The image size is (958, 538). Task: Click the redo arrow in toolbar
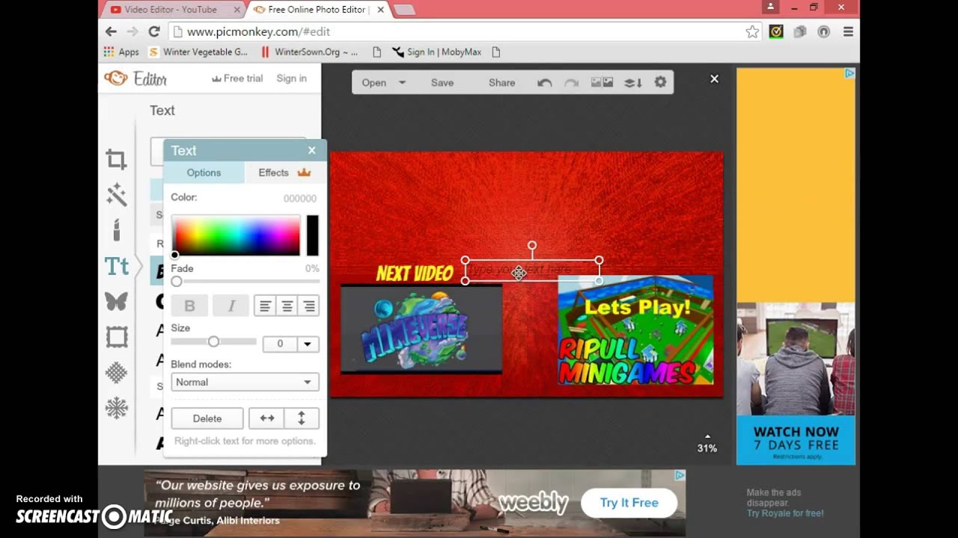click(571, 83)
